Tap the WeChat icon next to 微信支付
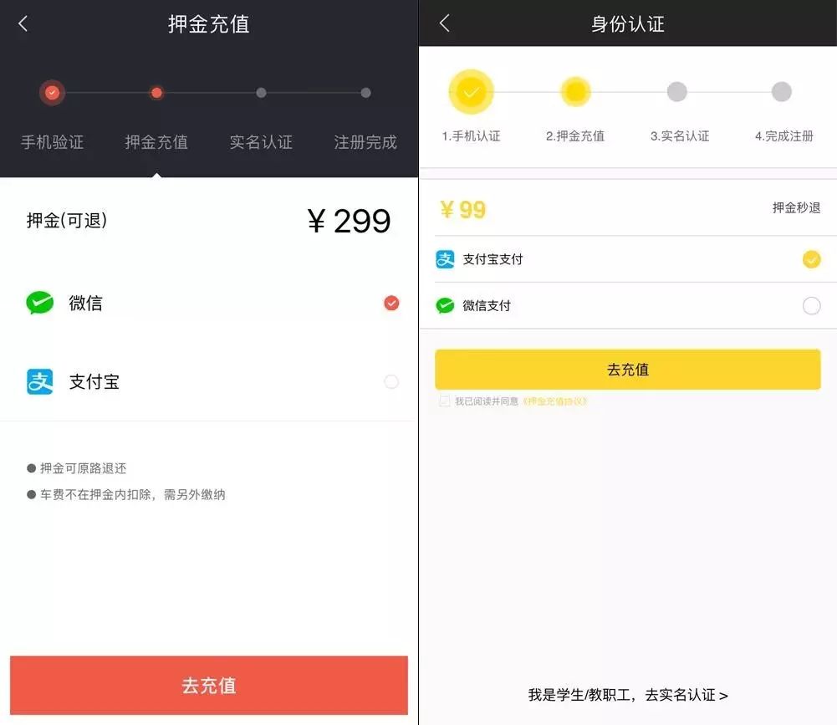 click(445, 305)
